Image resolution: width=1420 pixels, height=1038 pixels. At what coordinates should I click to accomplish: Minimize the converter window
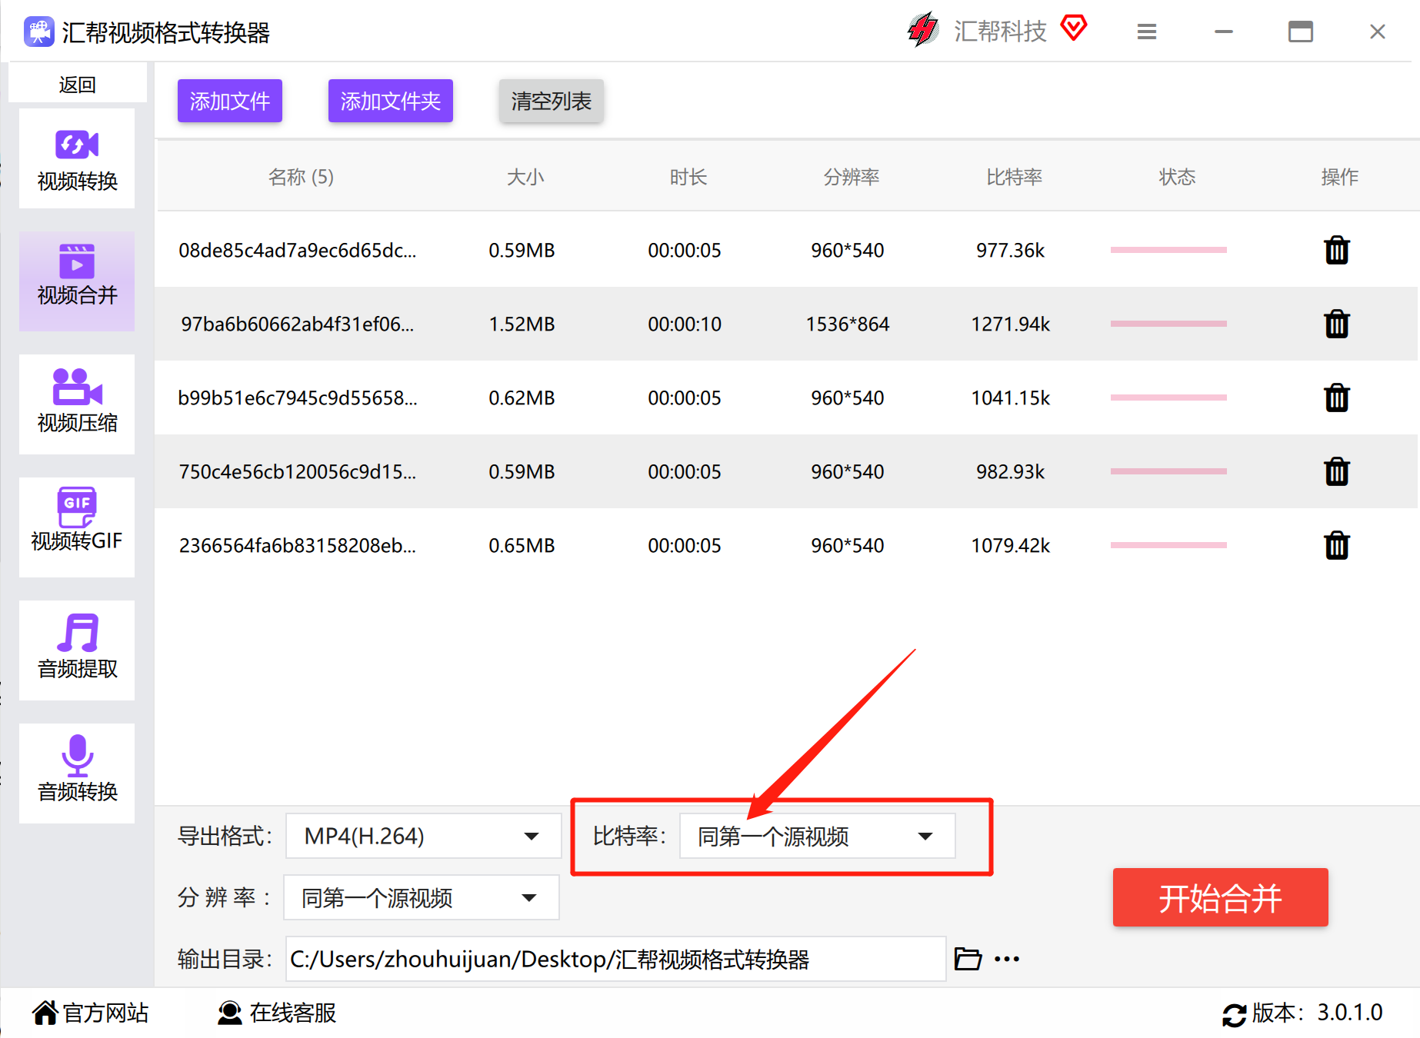point(1224,32)
